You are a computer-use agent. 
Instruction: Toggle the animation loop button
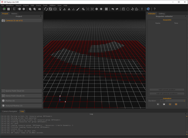tap(170, 104)
